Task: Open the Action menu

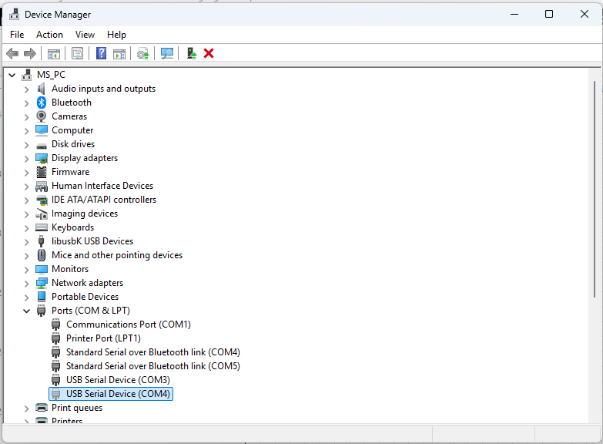Action: tap(49, 35)
